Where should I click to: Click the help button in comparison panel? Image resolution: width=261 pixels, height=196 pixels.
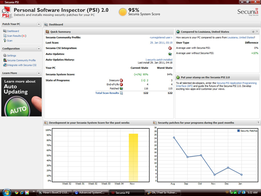pos(257,32)
